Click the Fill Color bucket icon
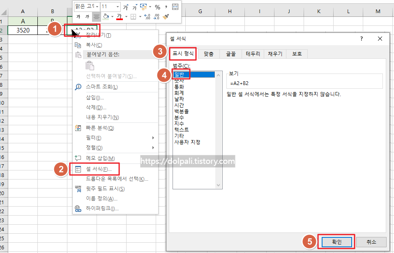This screenshot has width=394, height=253. pos(105,16)
